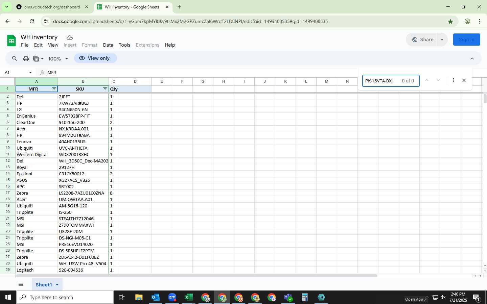Viewport: 487px width, 304px height.
Task: Open the zoom 100% dropdown
Action: [58, 58]
